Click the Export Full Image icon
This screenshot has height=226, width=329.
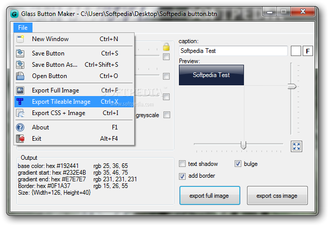20,90
